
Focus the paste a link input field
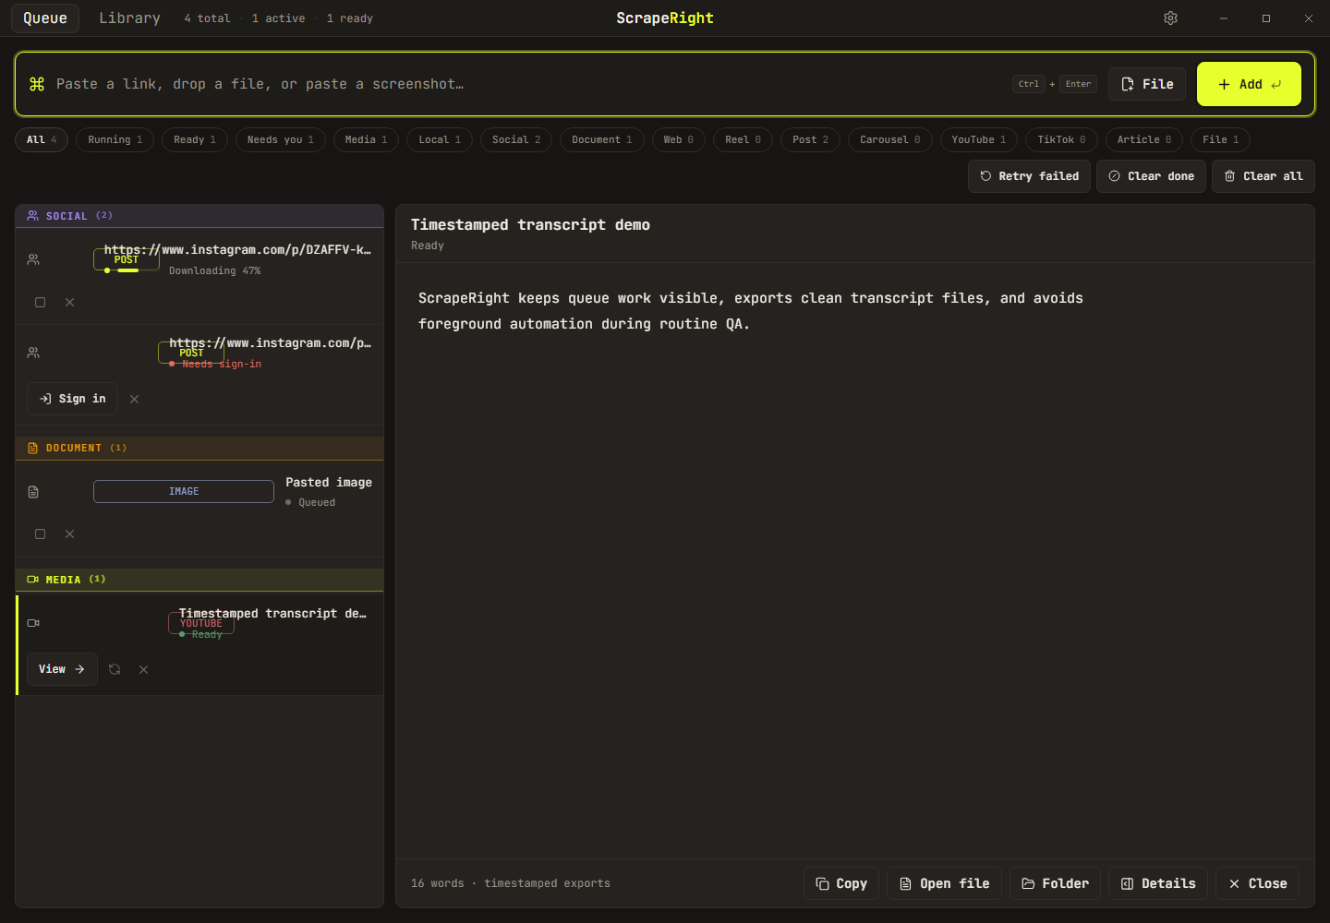526,84
